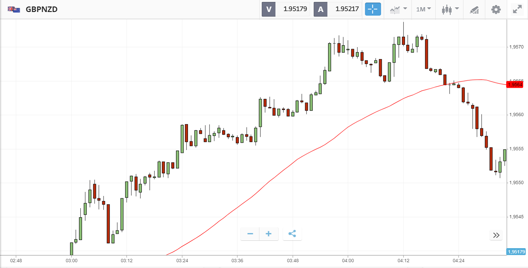Jump to latest candles with double-arrow
528x268 pixels.
point(496,235)
